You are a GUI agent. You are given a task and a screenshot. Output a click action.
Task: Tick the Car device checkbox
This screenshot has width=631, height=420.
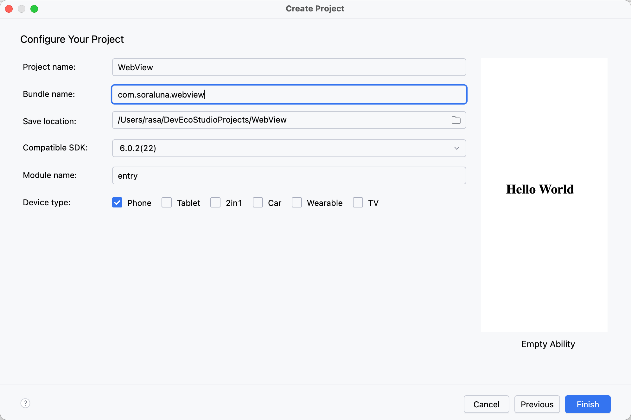tap(258, 202)
